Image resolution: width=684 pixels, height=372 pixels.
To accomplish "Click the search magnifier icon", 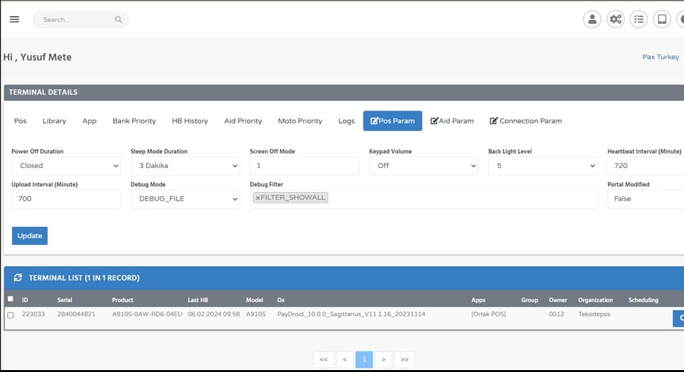I will [x=118, y=20].
